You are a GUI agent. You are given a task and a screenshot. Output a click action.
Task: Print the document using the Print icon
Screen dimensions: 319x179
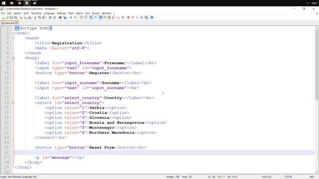(x=29, y=17)
